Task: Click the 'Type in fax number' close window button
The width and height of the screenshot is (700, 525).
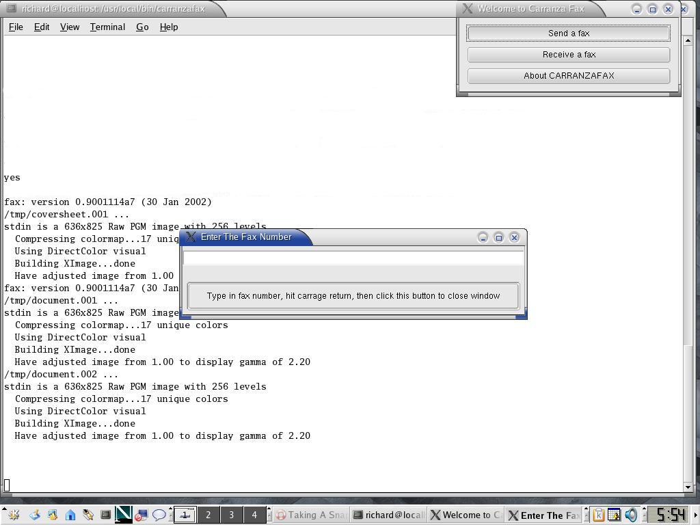Action: click(353, 295)
